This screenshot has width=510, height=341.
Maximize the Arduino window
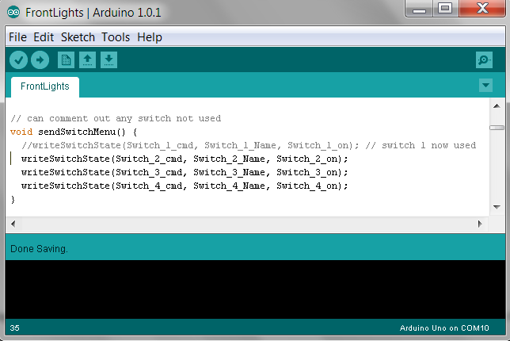click(445, 9)
